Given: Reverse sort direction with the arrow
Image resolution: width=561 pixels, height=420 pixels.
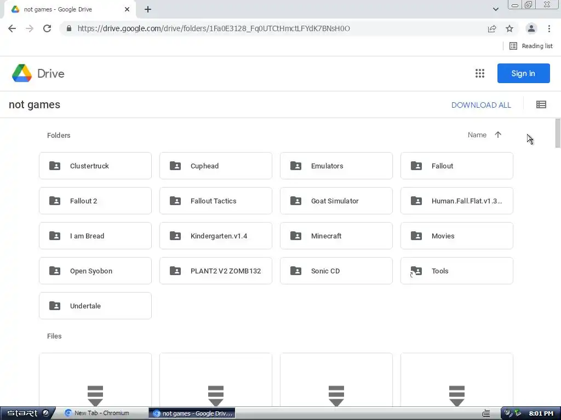Looking at the screenshot, I should [497, 135].
